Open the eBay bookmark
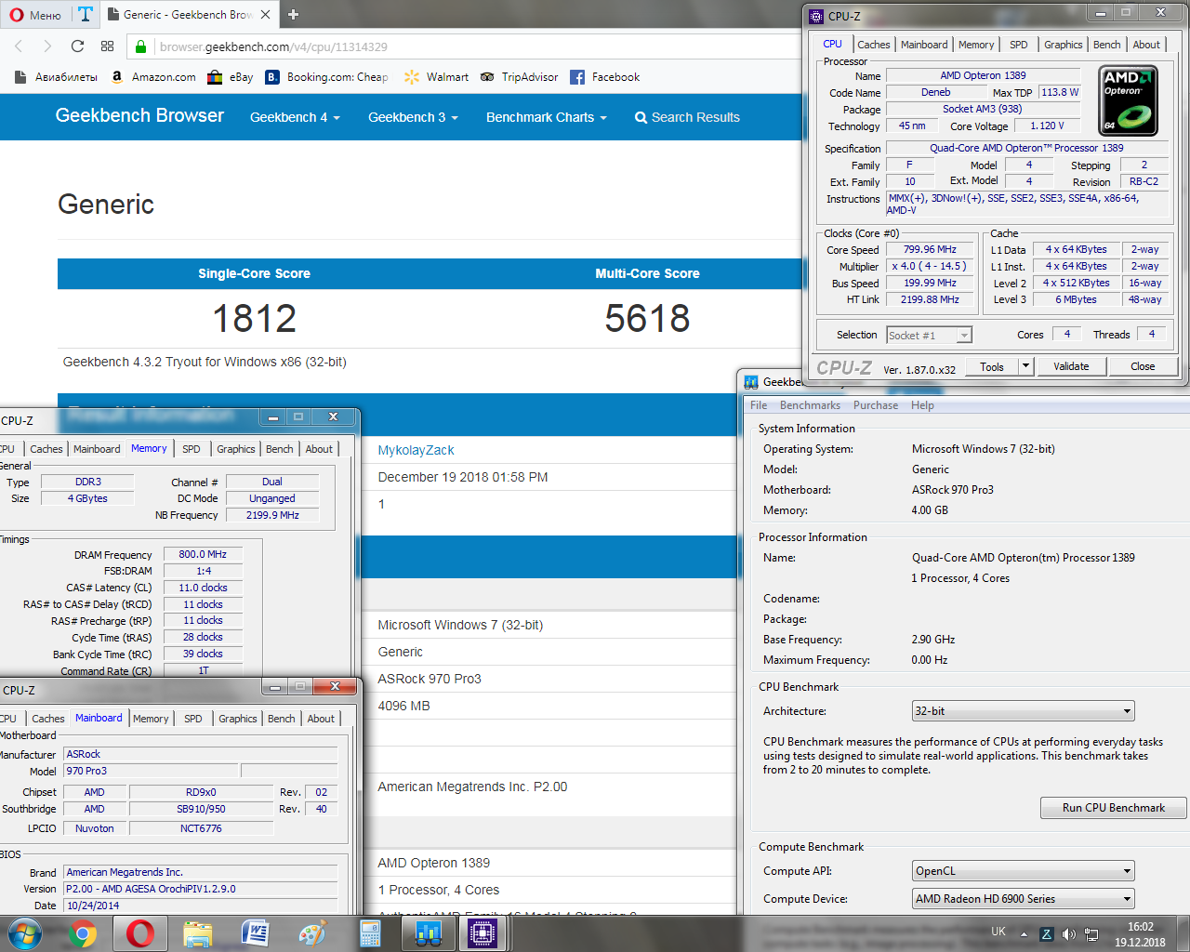 coord(231,77)
